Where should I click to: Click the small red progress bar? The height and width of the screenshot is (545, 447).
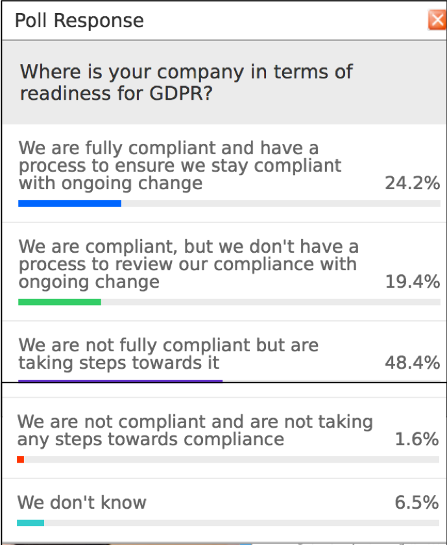point(21,459)
